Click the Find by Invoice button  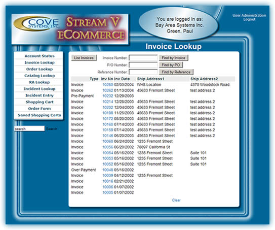click(x=174, y=58)
